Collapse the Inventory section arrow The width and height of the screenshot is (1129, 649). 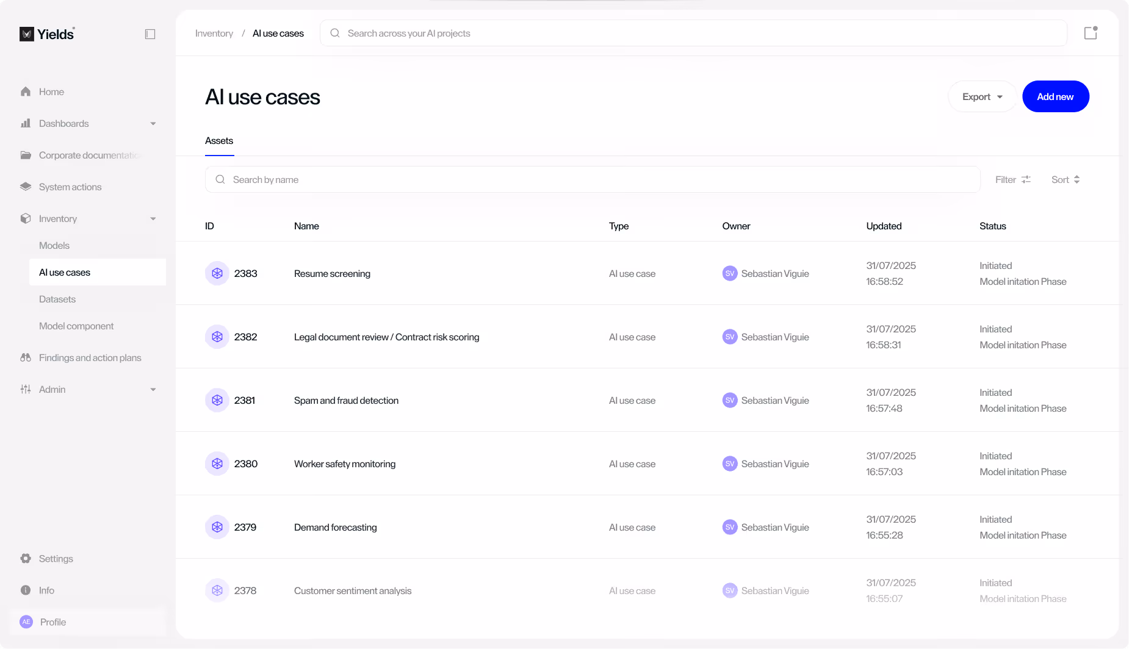153,219
